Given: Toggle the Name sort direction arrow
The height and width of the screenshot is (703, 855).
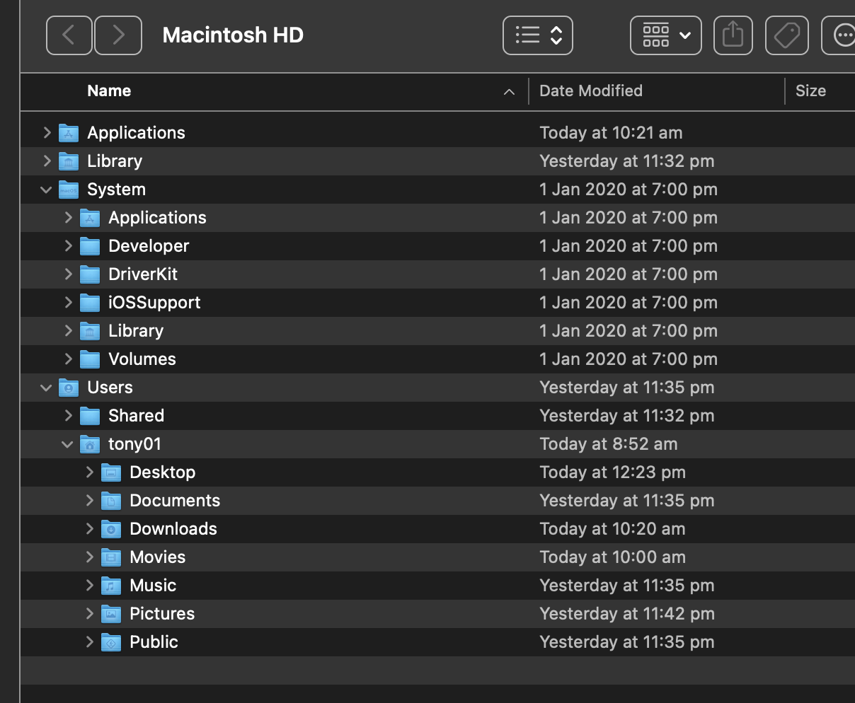Looking at the screenshot, I should [509, 91].
